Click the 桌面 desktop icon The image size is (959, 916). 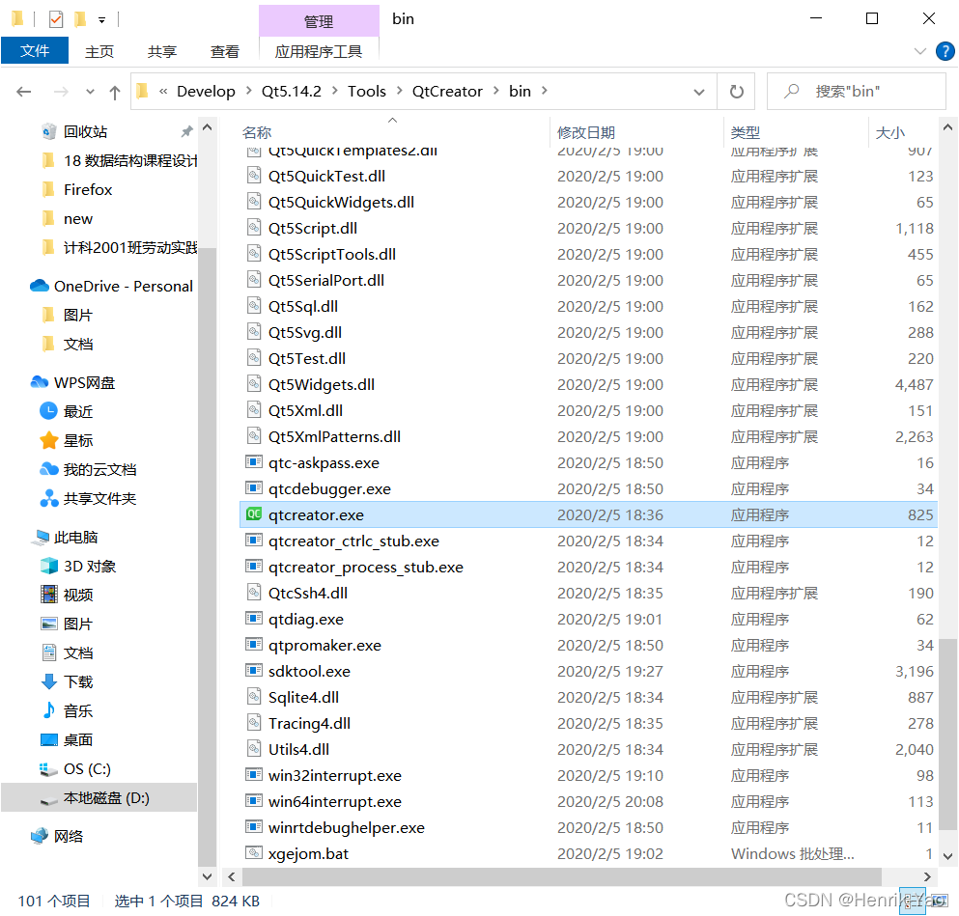48,739
